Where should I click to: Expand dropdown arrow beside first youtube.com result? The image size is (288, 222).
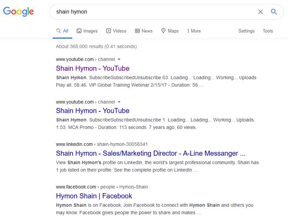(x=119, y=59)
